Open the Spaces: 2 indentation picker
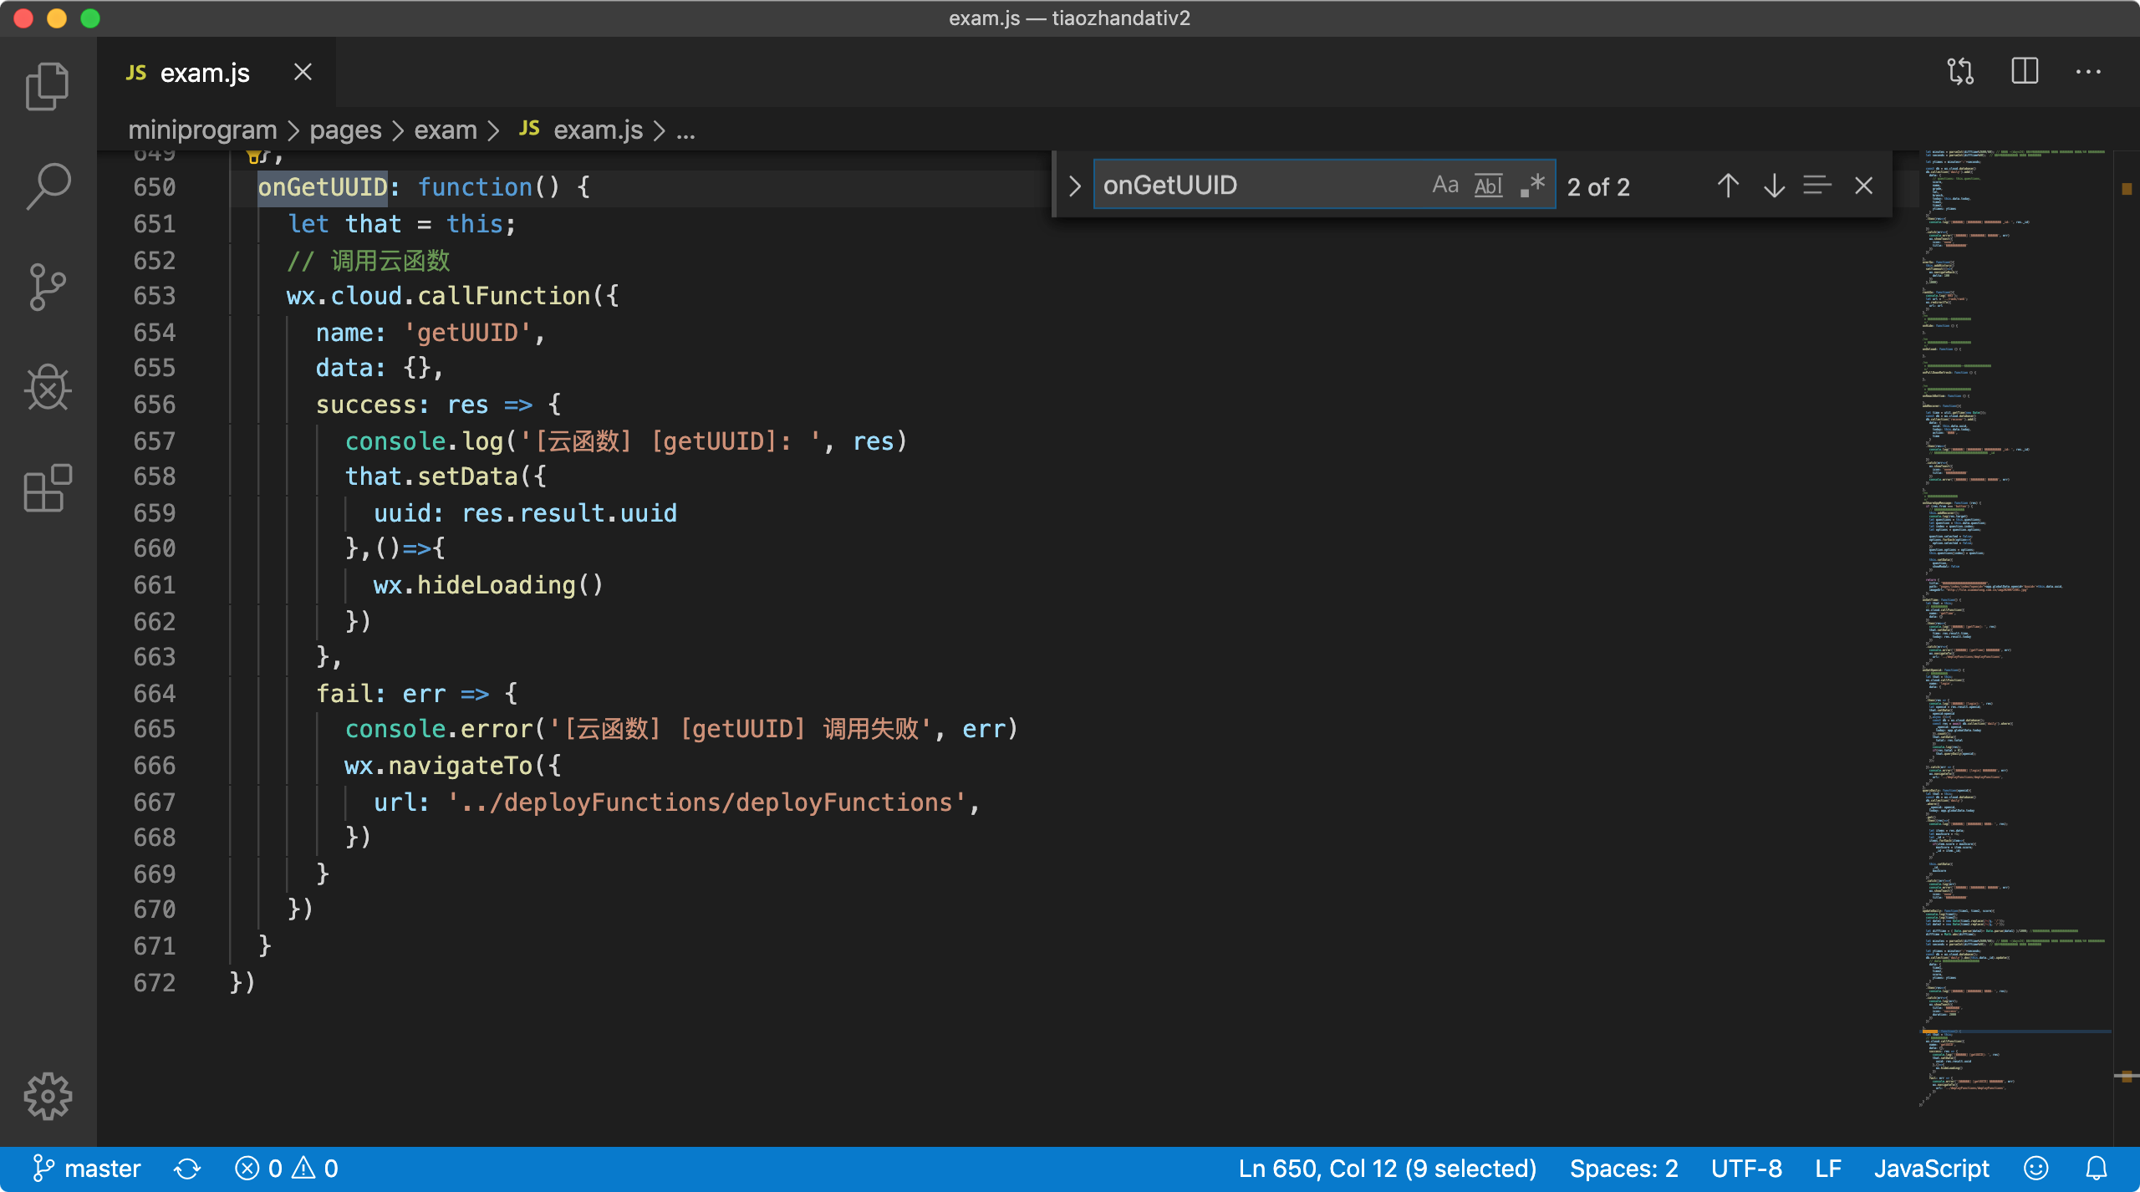This screenshot has width=2140, height=1192. tap(1623, 1169)
